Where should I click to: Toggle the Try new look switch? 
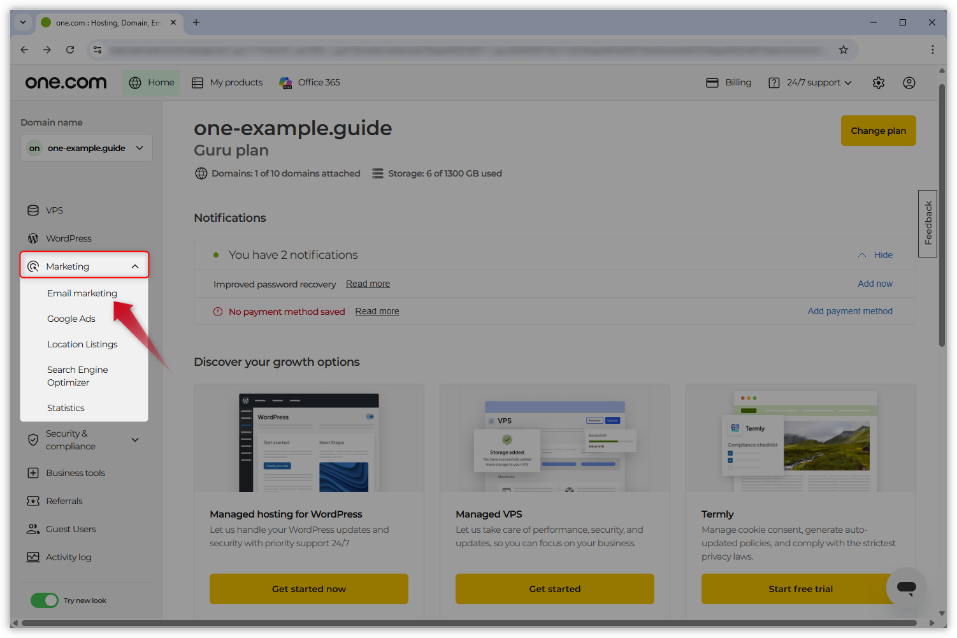point(45,600)
